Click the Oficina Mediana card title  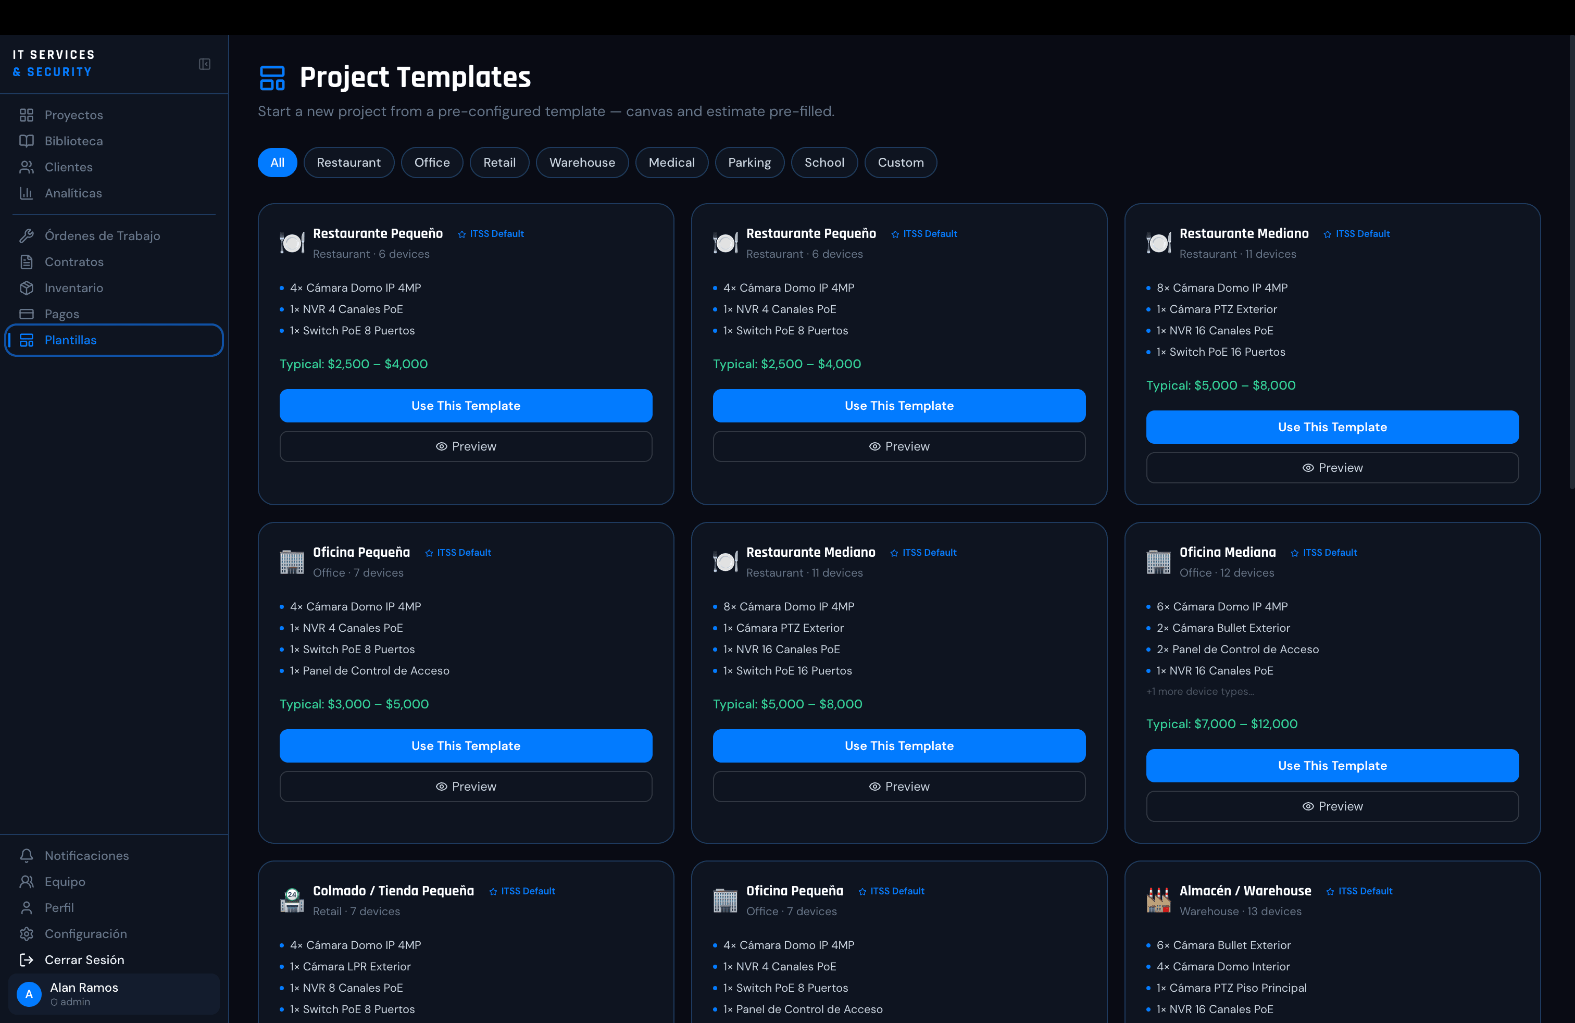(1228, 552)
